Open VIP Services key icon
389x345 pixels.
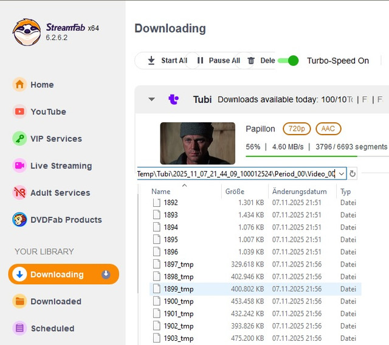[x=20, y=139]
